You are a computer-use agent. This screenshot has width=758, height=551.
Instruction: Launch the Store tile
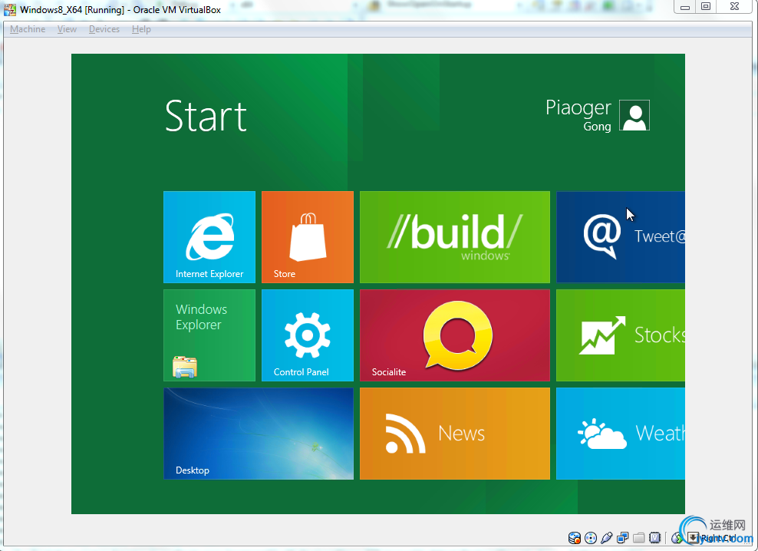click(308, 237)
